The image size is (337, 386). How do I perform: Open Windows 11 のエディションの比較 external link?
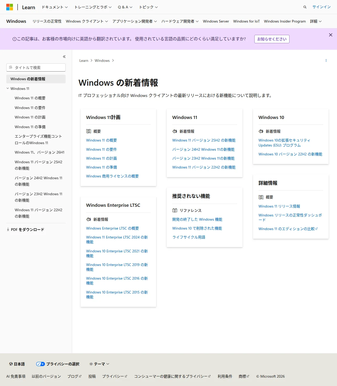pyautogui.click(x=288, y=229)
